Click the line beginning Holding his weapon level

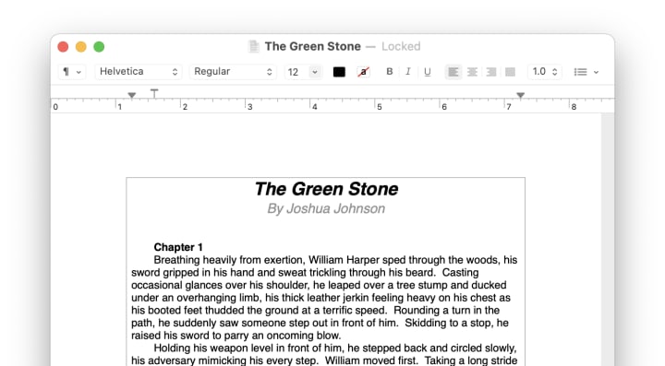[x=335, y=348]
